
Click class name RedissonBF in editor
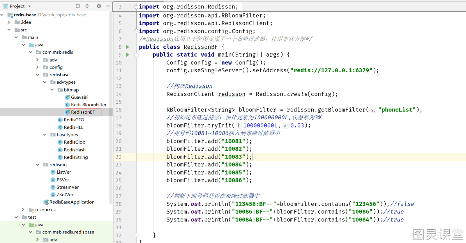(x=201, y=47)
